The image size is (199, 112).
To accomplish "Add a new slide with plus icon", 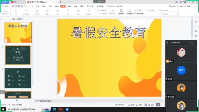I will point(17,100).
